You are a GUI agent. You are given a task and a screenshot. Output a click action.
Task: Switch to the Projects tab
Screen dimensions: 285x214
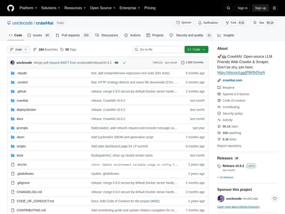click(155, 35)
